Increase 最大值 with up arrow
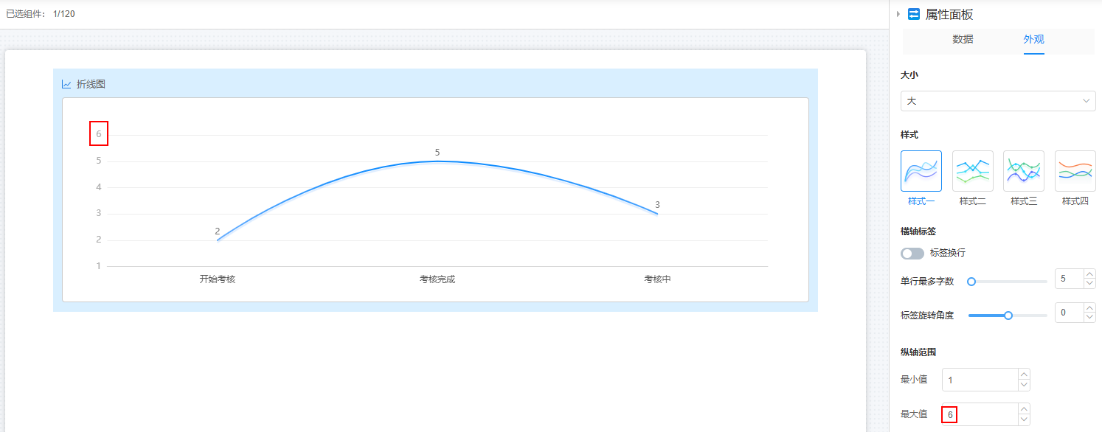 point(1023,409)
